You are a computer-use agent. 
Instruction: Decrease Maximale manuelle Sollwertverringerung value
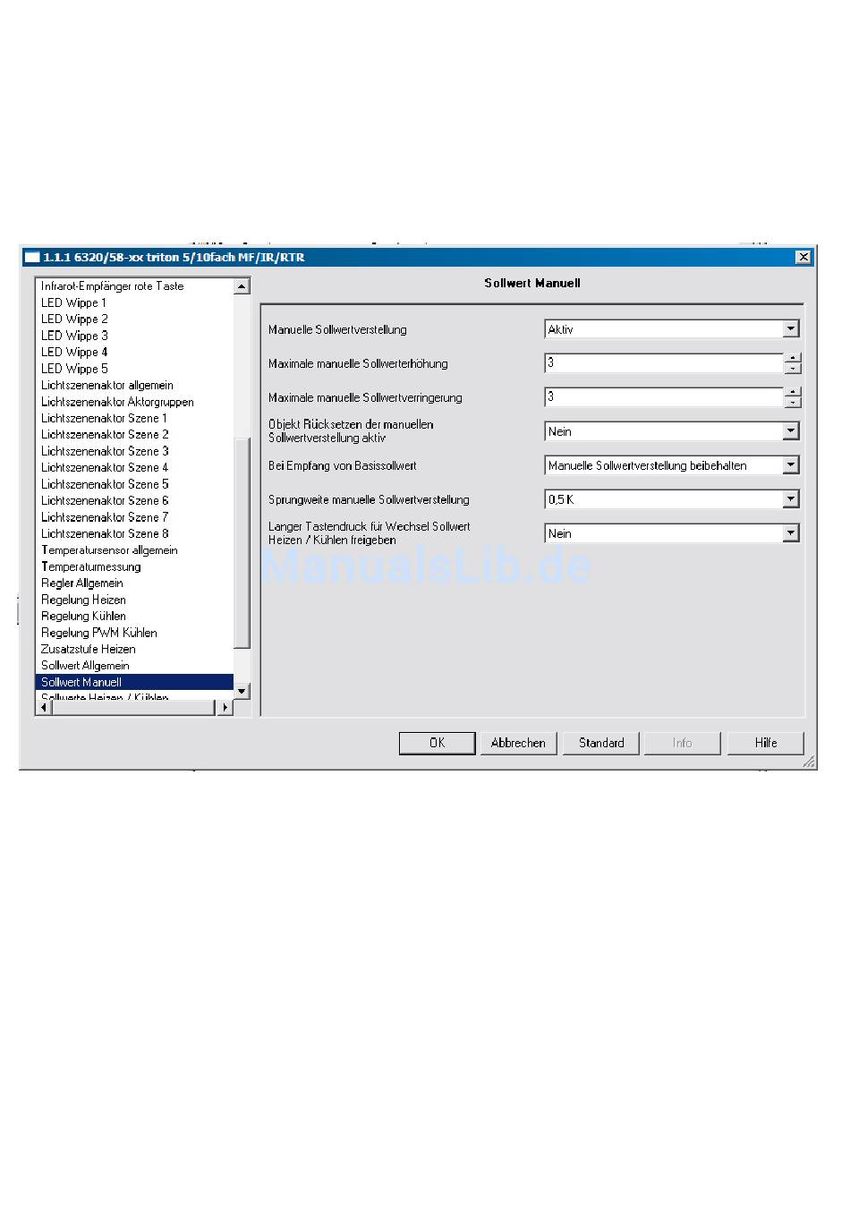tap(793, 403)
